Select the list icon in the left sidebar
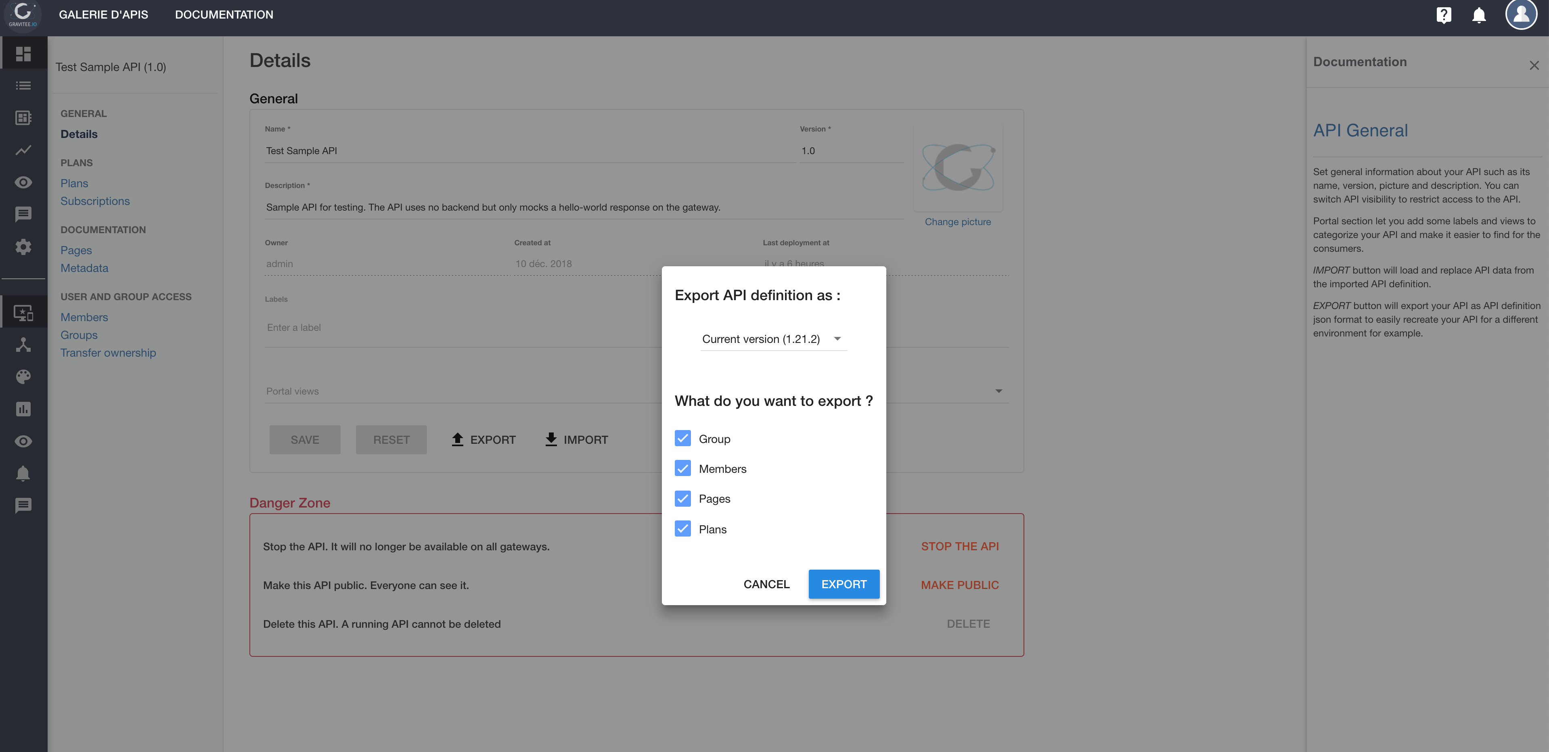 tap(23, 86)
